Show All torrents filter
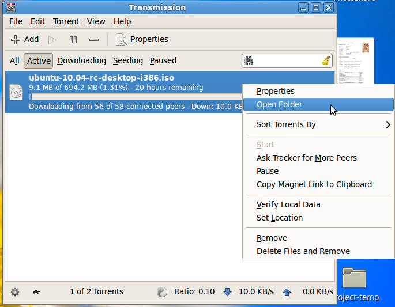 click(14, 60)
